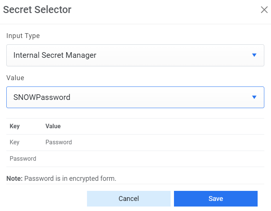Click the Input Type dropdown arrow

point(254,55)
